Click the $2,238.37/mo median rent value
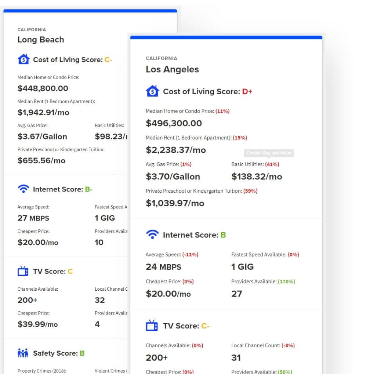 pos(176,150)
